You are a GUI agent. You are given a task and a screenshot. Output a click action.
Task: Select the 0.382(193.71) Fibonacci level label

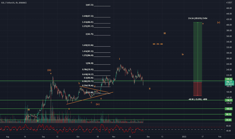click(x=88, y=81)
